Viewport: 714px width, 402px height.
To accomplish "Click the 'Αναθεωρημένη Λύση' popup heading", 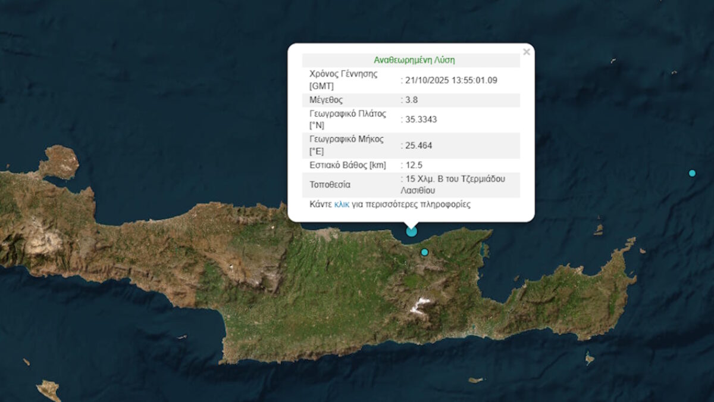I will tap(414, 60).
